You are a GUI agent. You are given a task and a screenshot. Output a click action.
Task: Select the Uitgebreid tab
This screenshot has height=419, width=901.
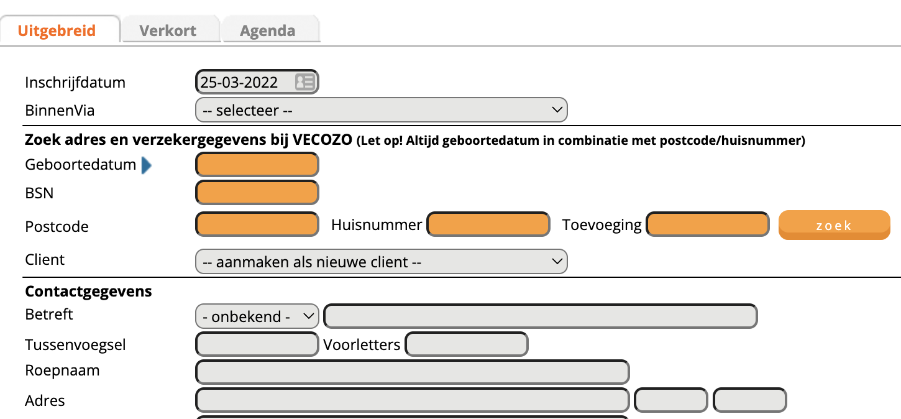click(57, 30)
